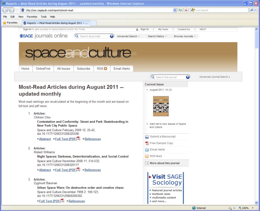The height and width of the screenshot is (211, 260).
Task: Open the Favorites menu
Action: 32,16
